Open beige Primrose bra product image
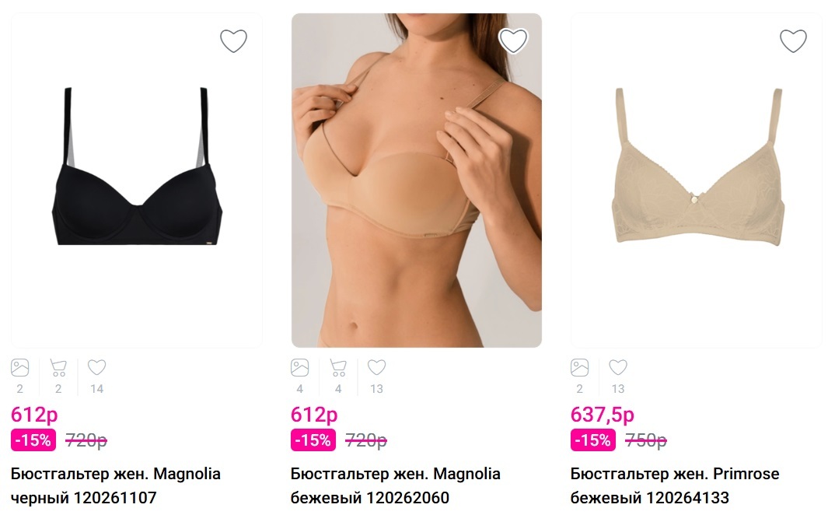This screenshot has width=835, height=522. click(x=697, y=180)
